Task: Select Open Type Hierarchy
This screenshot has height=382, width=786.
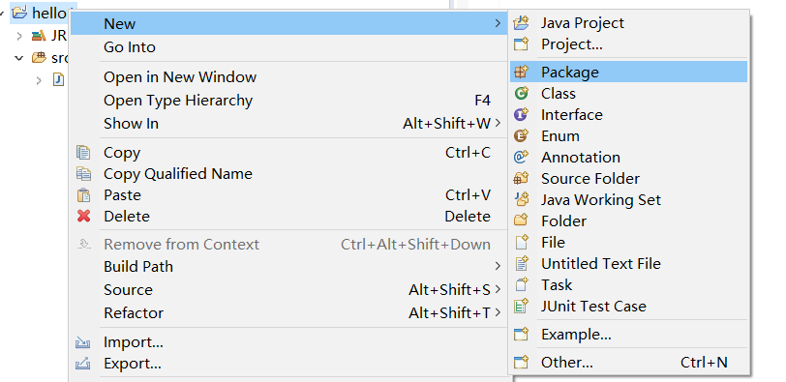Action: pos(287,101)
